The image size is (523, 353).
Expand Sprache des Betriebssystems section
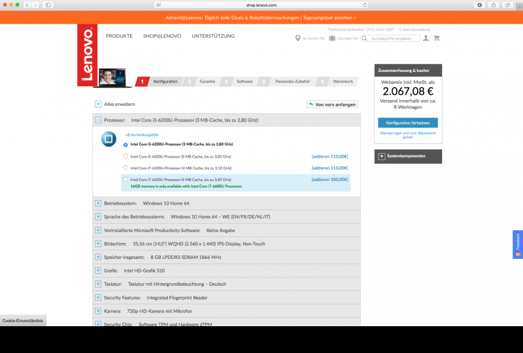pyautogui.click(x=97, y=216)
